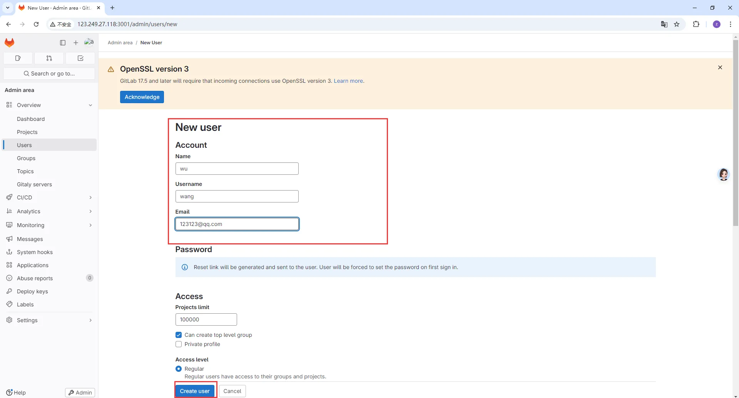Click the browser forward arrow

click(22, 24)
